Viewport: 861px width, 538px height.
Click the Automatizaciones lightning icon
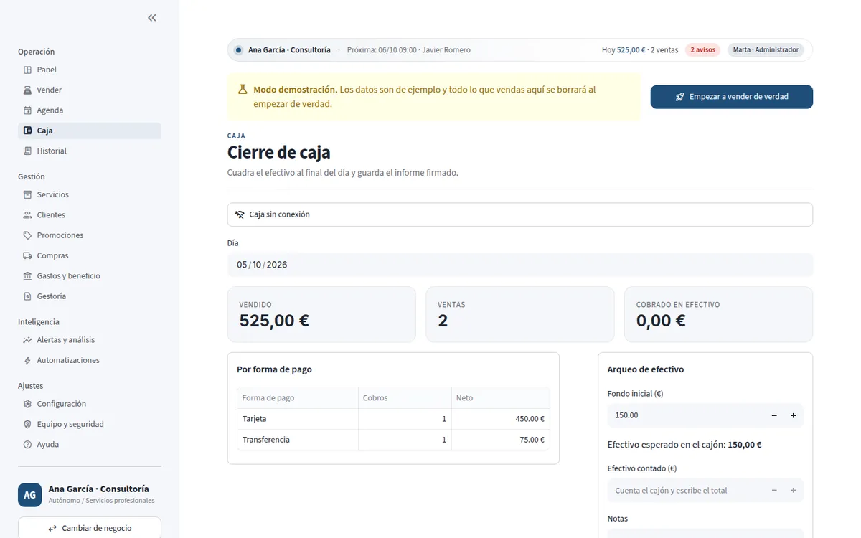point(27,360)
